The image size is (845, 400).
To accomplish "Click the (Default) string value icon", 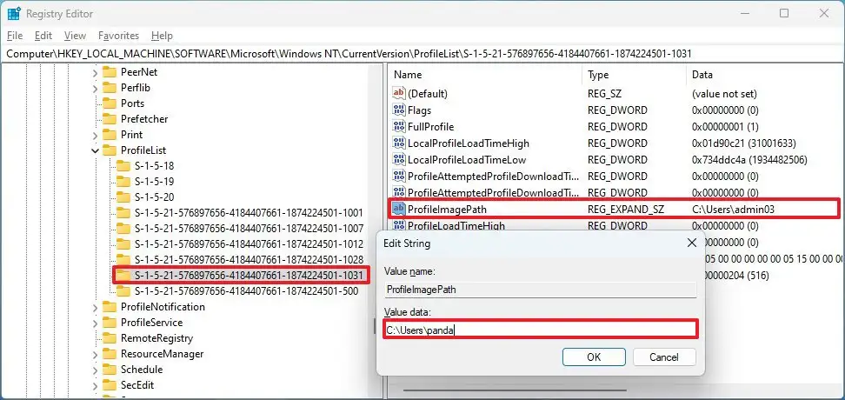I will (x=399, y=94).
